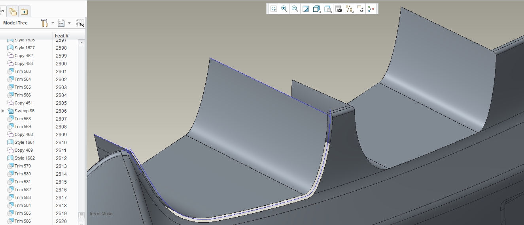Image resolution: width=524 pixels, height=225 pixels.
Task: Click the Refit view magnifier icon
Action: pos(273,9)
